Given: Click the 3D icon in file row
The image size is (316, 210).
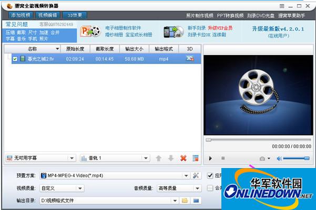Looking at the screenshot, I should click(190, 58).
